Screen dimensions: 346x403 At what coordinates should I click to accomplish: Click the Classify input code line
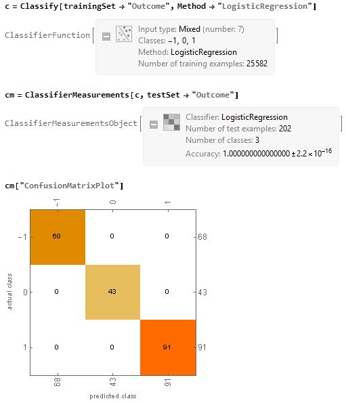click(x=160, y=6)
